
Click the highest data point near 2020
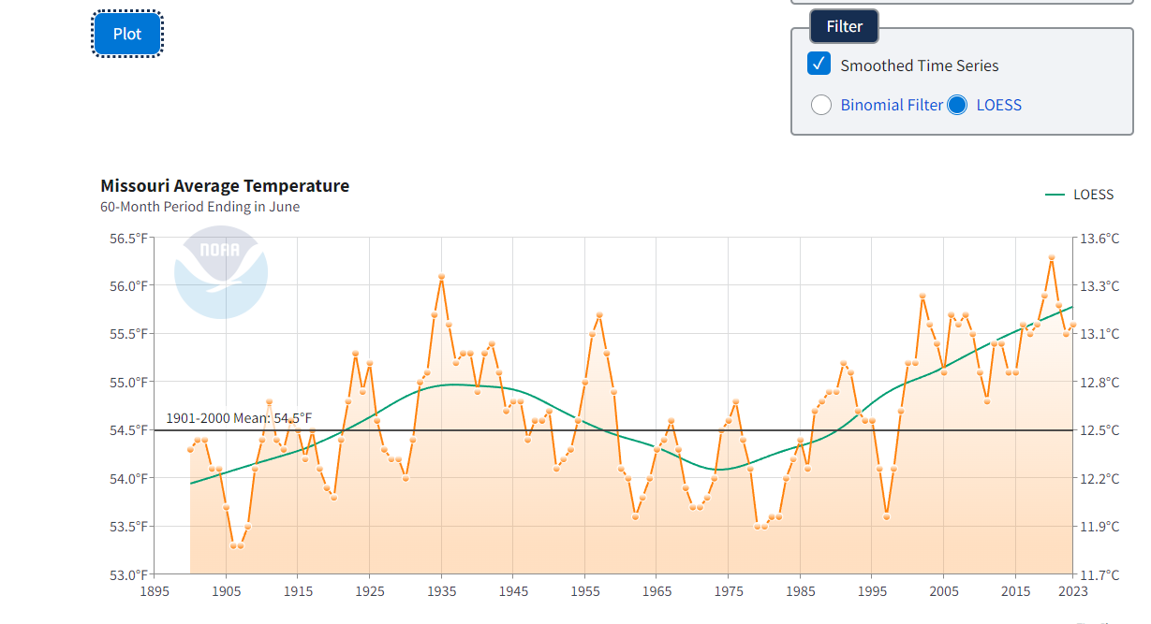pos(1052,257)
